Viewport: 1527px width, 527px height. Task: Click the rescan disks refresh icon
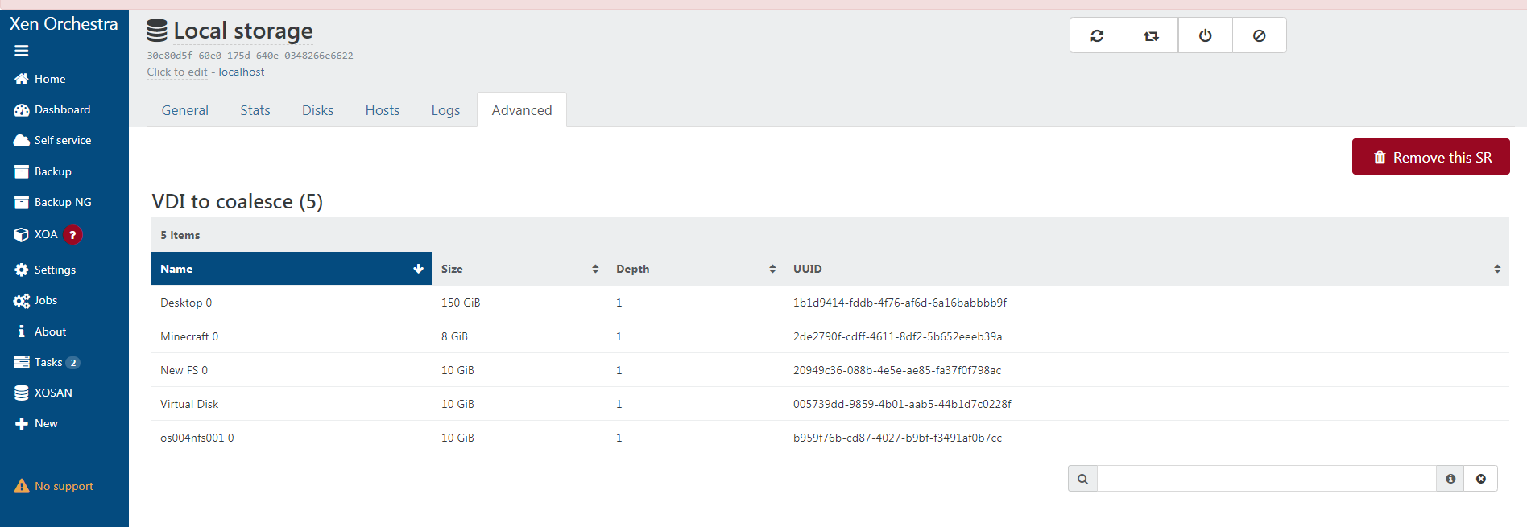click(1097, 35)
